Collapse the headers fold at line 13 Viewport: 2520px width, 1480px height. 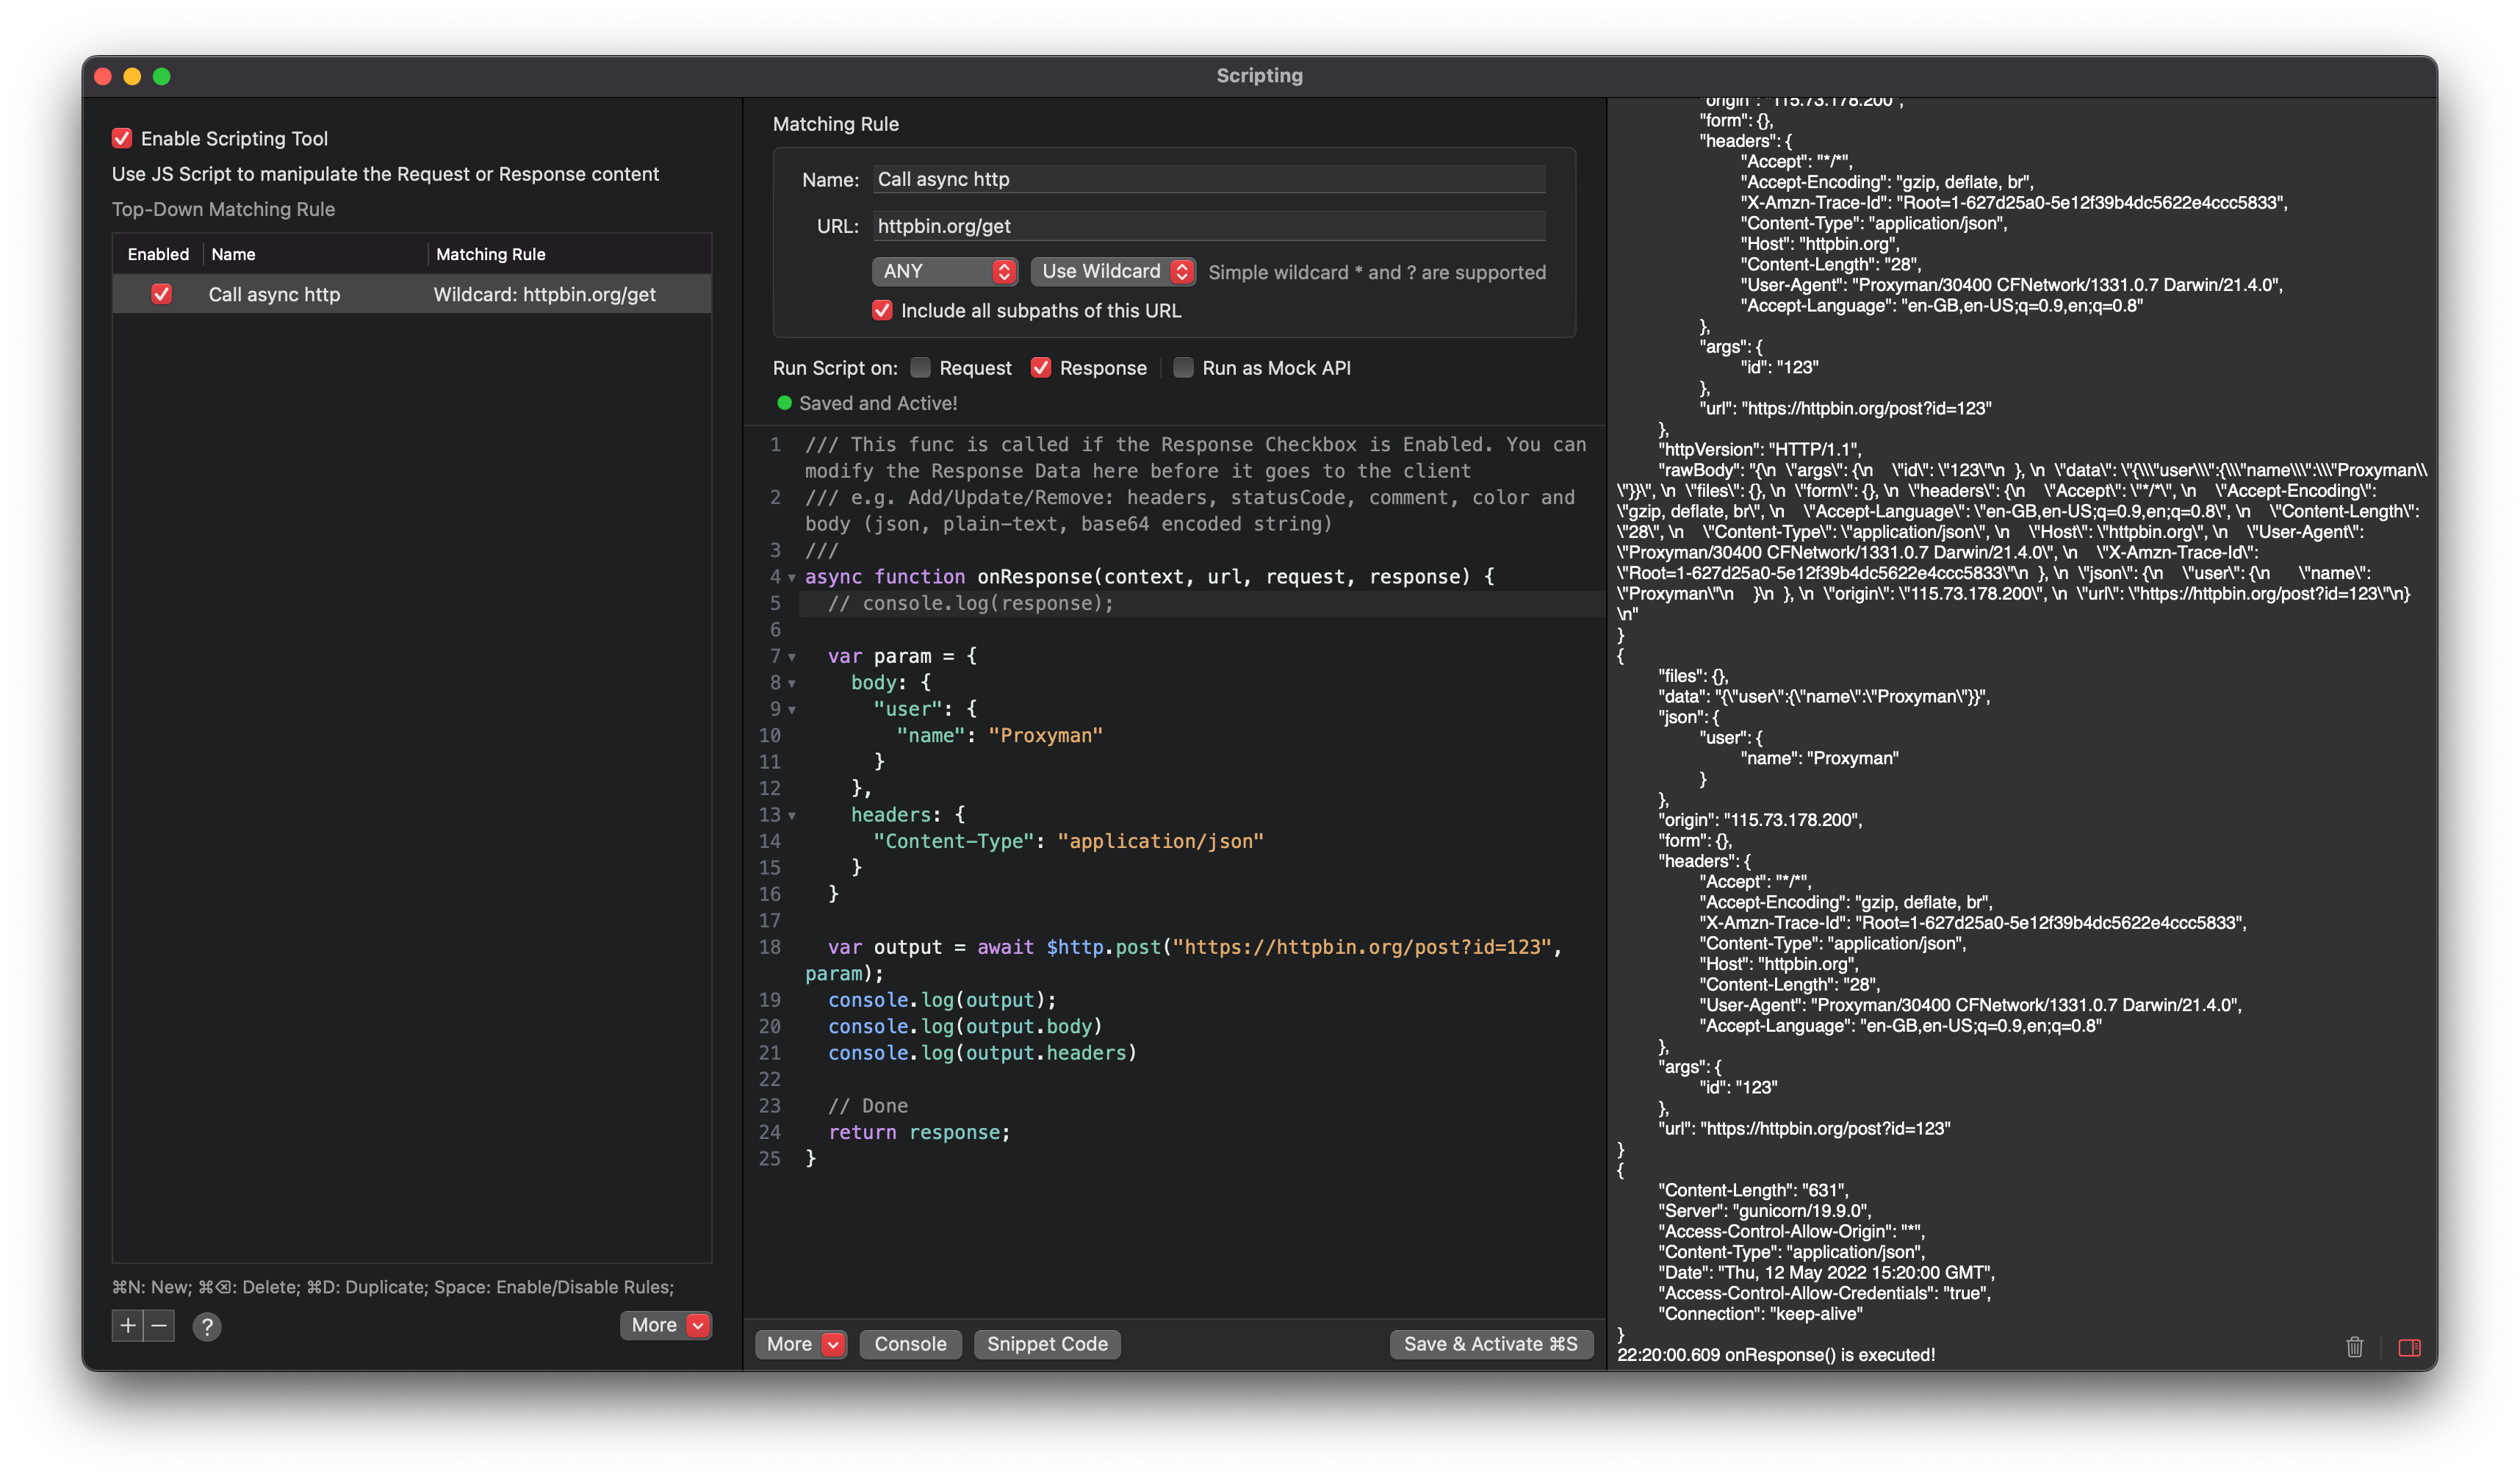pyautogui.click(x=792, y=815)
